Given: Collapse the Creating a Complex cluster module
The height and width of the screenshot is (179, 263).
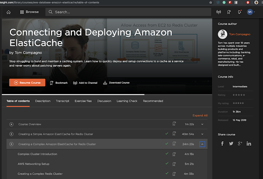Looking at the screenshot, I should click(x=202, y=144).
